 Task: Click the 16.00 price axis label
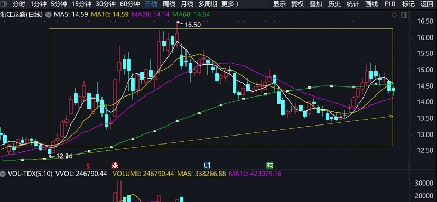425,37
